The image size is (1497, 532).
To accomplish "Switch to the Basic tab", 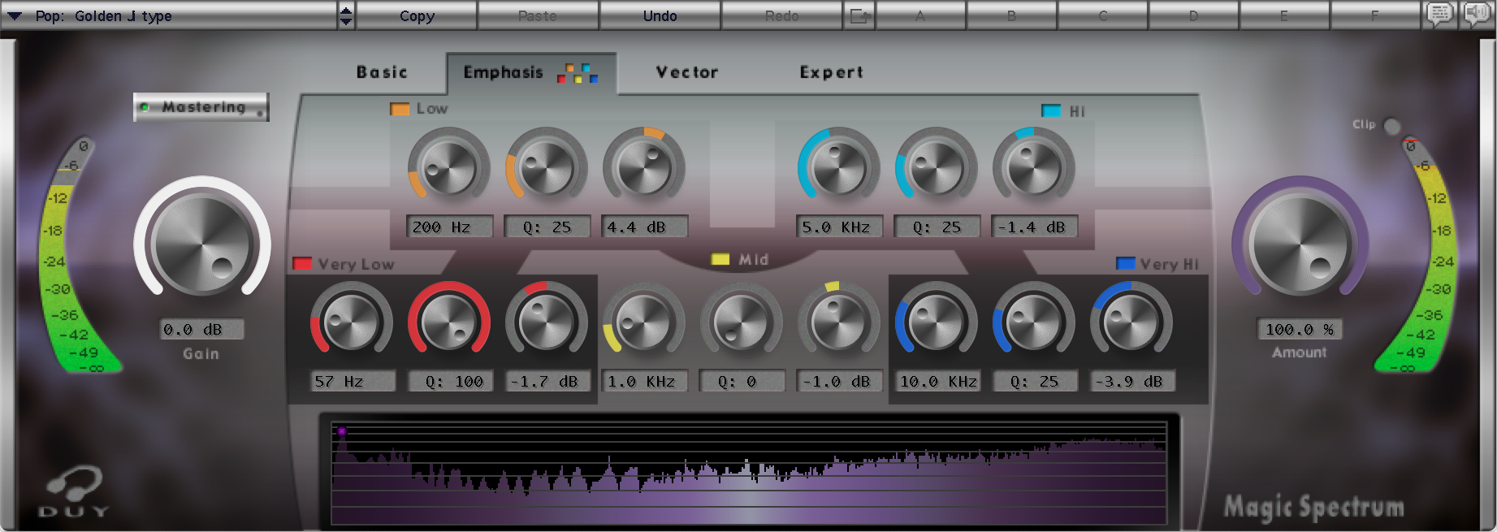I will [x=382, y=72].
